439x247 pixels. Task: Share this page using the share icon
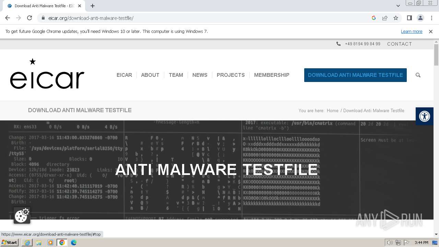click(x=385, y=18)
